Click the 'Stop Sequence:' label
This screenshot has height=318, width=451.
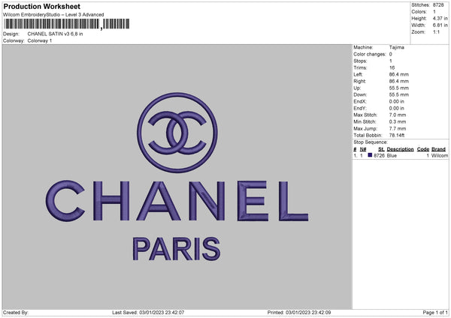[371, 142]
